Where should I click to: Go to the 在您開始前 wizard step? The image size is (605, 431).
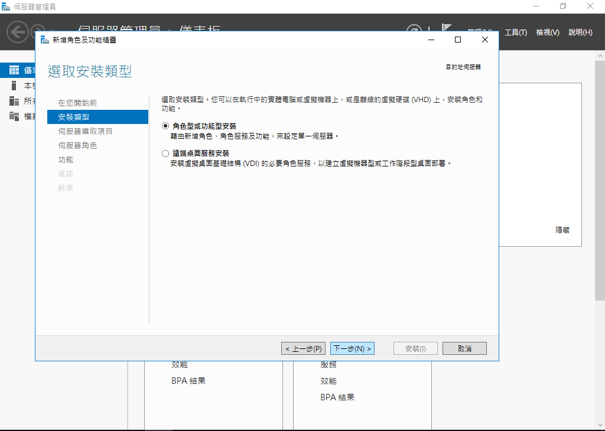point(77,102)
